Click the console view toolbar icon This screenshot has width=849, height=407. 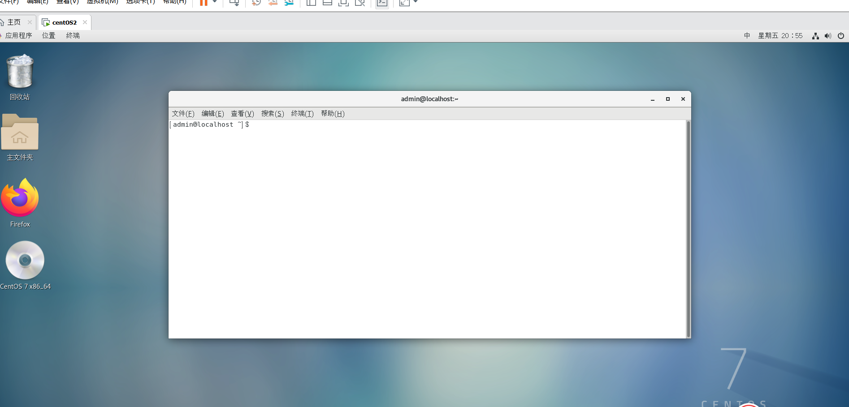(382, 3)
